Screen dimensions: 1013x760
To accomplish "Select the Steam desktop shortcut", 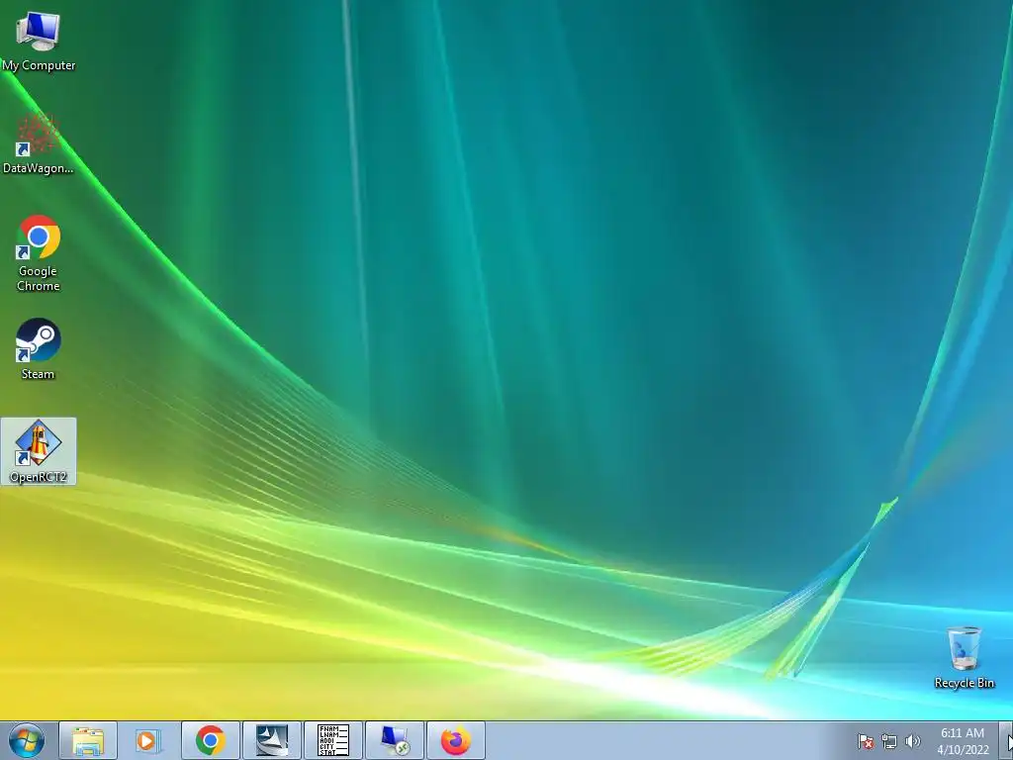I will (39, 349).
